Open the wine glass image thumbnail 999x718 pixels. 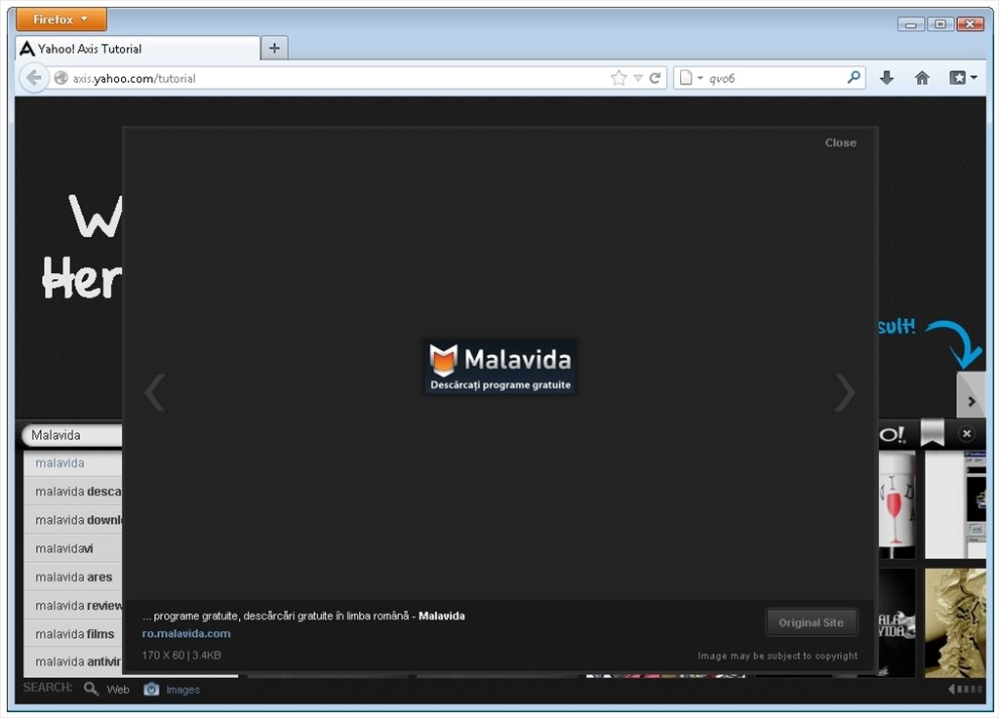click(898, 504)
